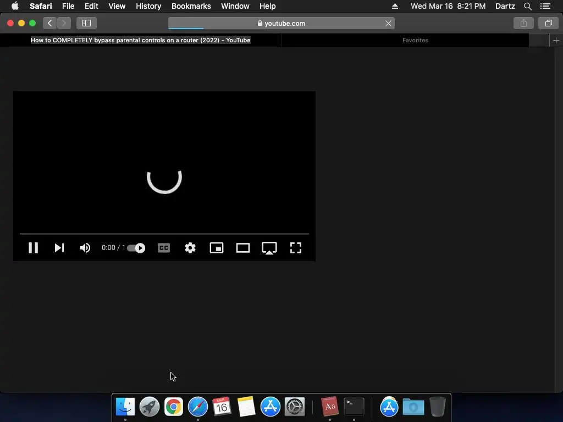The image size is (563, 422).
Task: Click the date and time in menu bar
Action: pyautogui.click(x=448, y=6)
